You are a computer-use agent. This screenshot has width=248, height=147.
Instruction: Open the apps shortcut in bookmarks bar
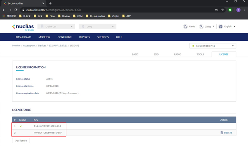pos(9,16)
